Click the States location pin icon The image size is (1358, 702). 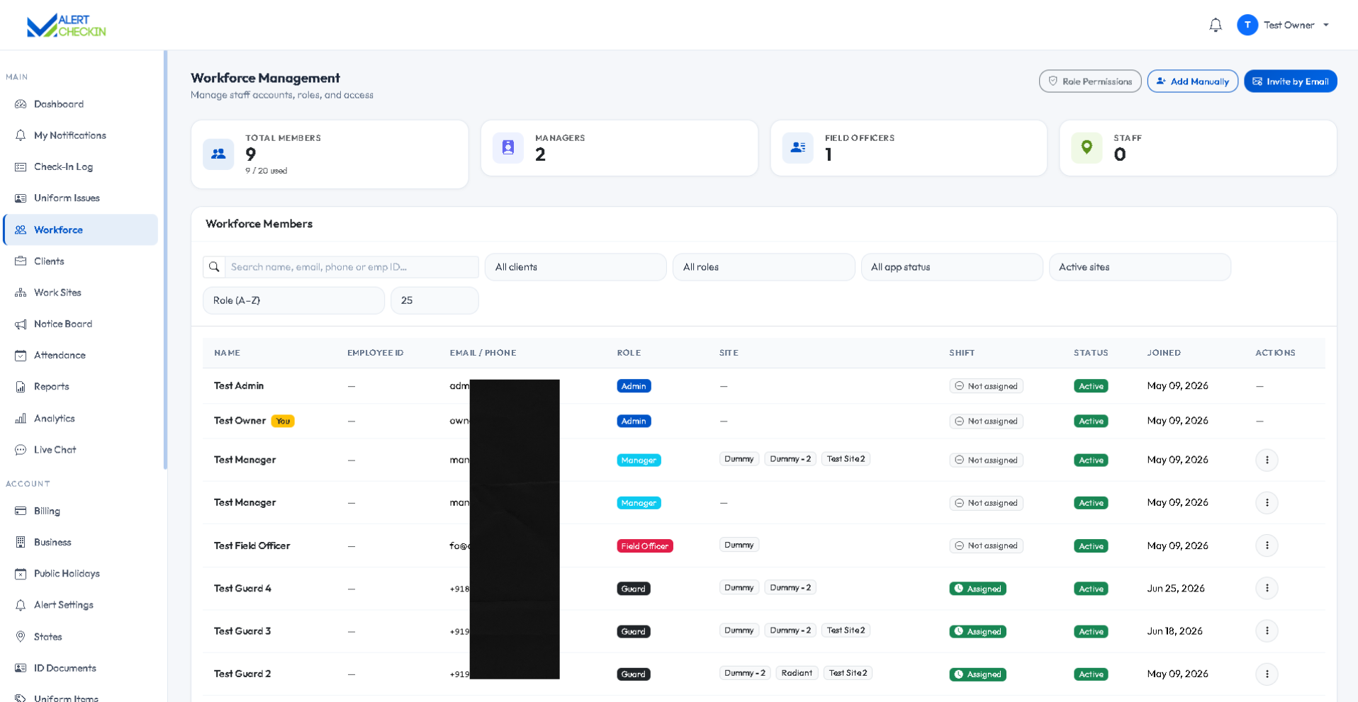coord(21,636)
